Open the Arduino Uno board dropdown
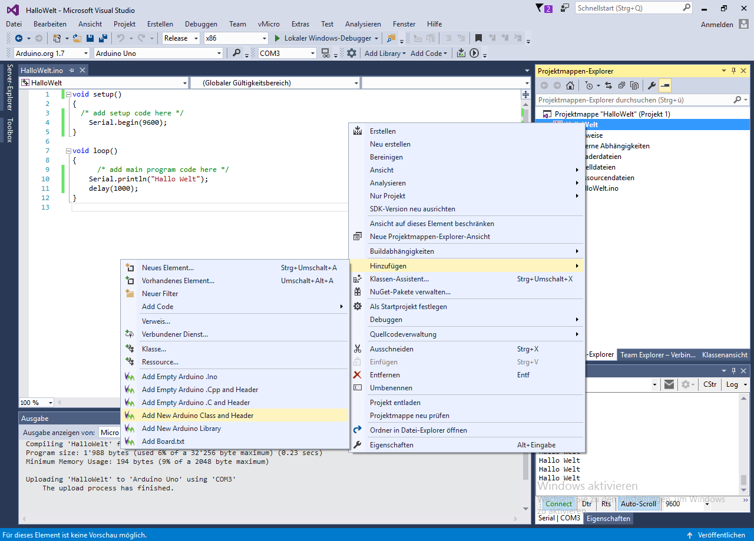The height and width of the screenshot is (541, 754). [x=219, y=54]
